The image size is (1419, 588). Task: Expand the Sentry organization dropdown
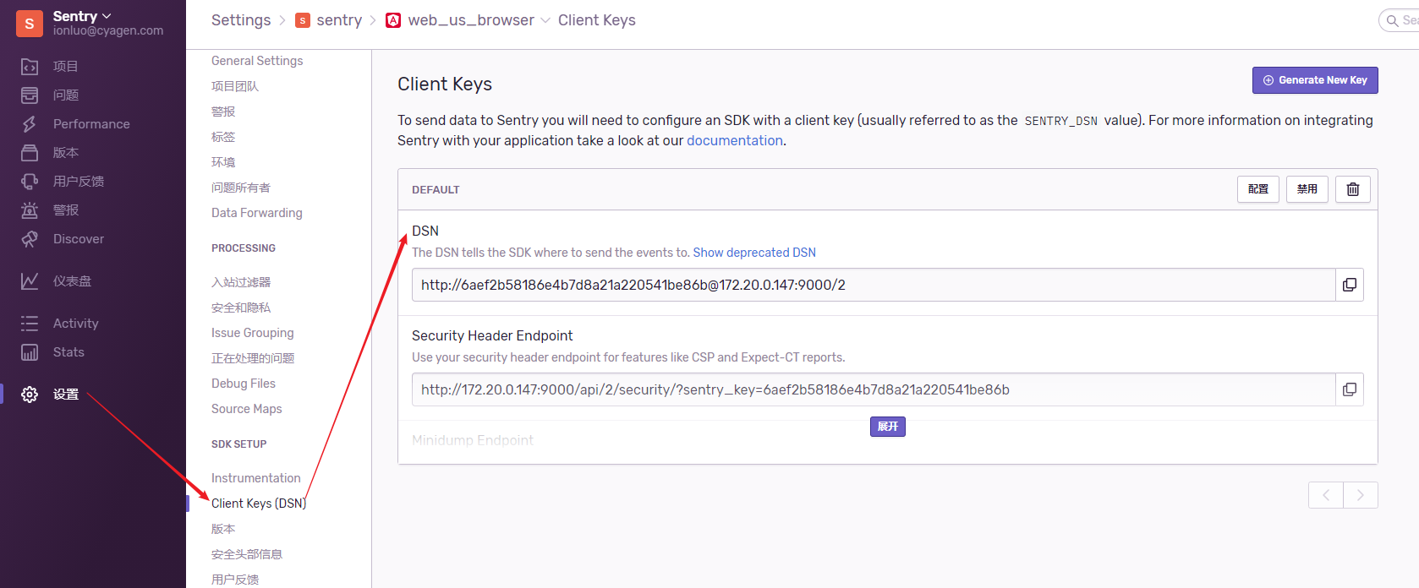pyautogui.click(x=82, y=16)
